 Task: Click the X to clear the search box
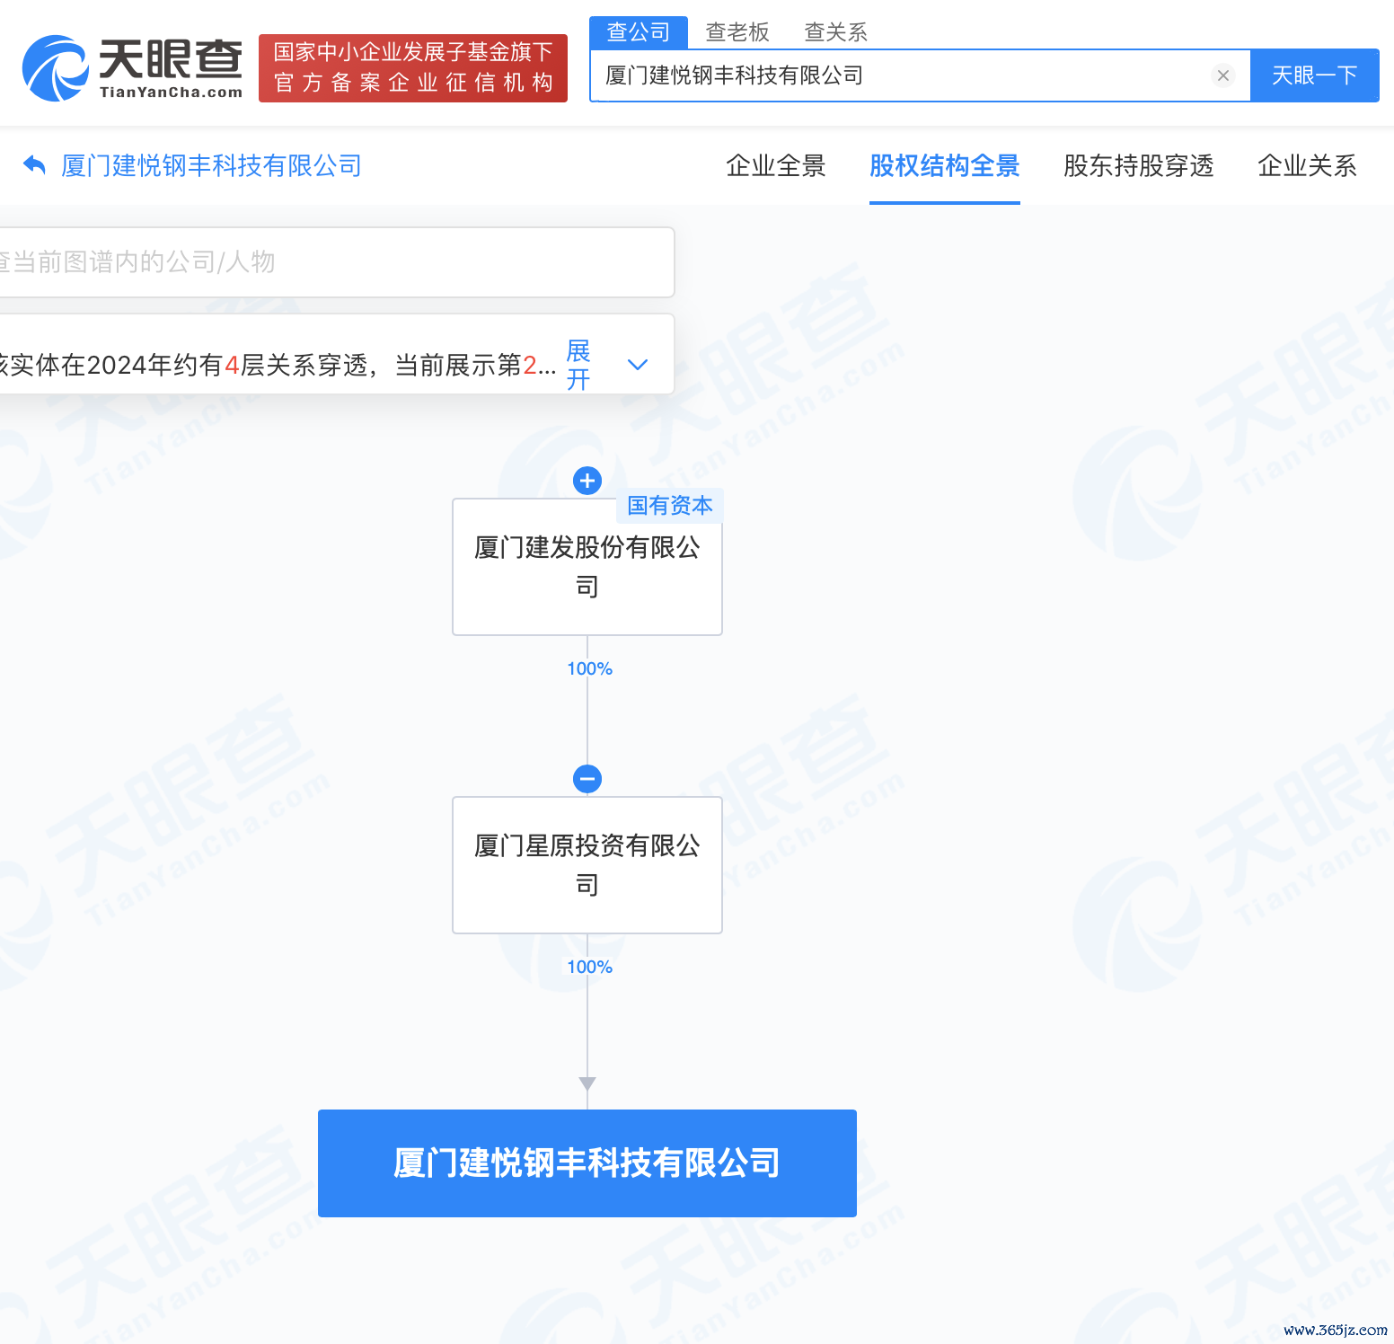1222,75
